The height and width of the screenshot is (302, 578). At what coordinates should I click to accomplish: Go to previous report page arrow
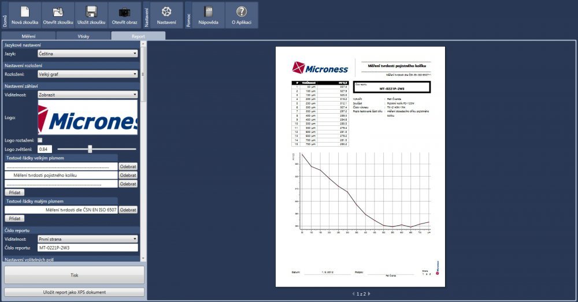coord(353,294)
